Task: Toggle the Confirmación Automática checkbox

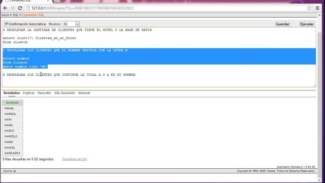Action: tap(6, 24)
